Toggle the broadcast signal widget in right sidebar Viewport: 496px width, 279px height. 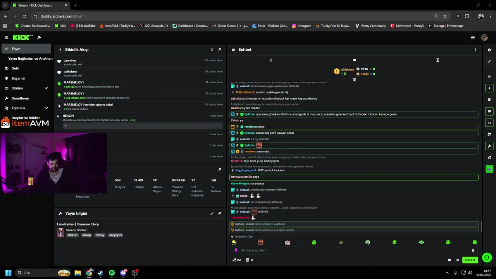coord(489,123)
